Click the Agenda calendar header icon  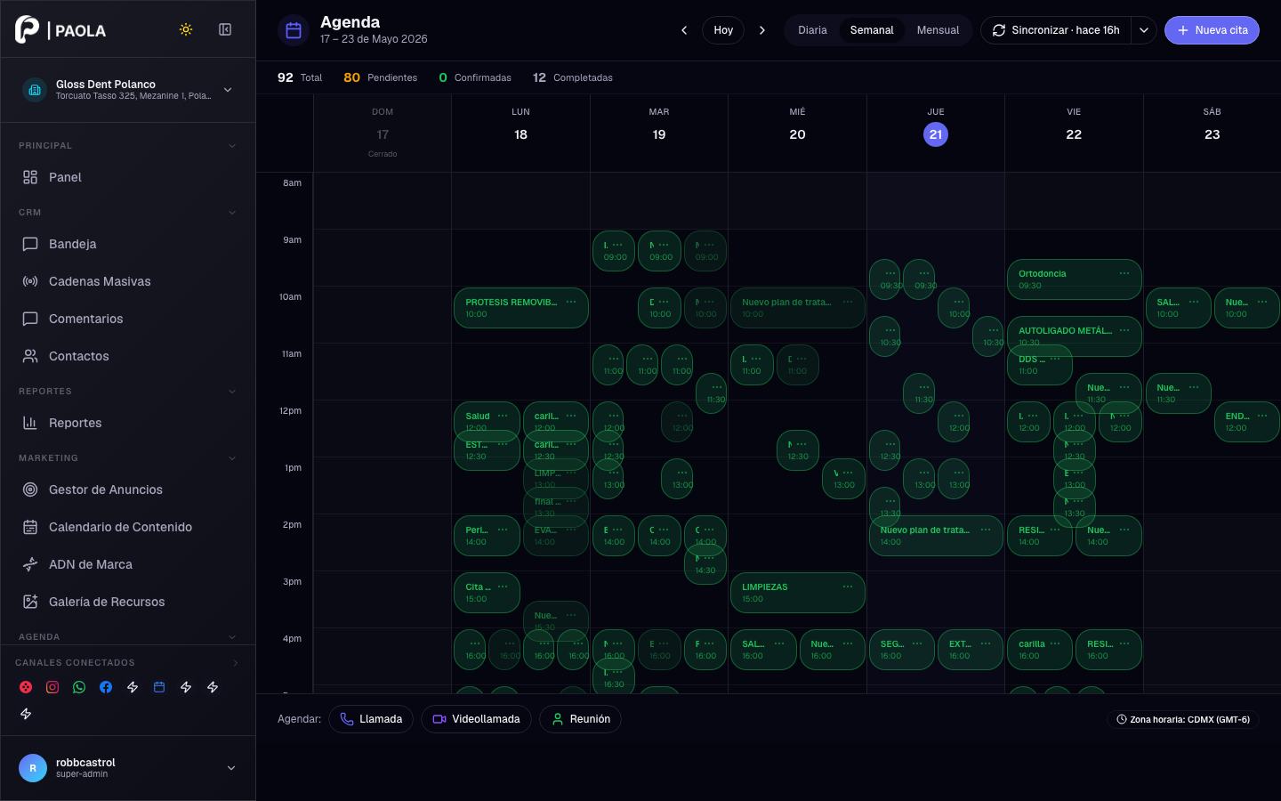point(294,30)
